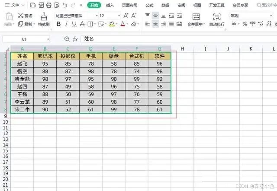Expand the font color dropdown arrow

(x=127, y=24)
